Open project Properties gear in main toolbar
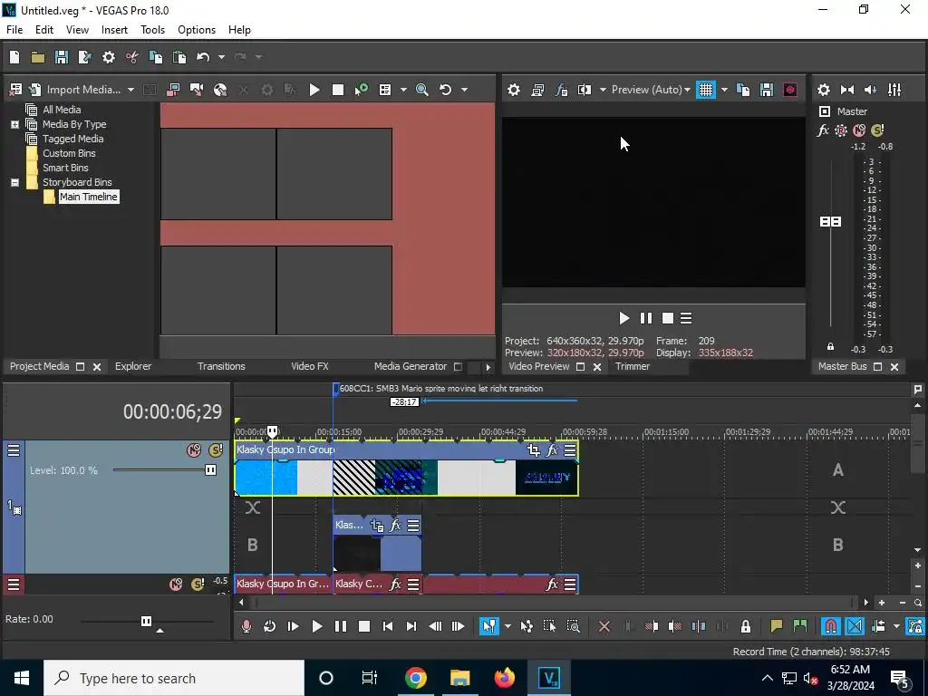The width and height of the screenshot is (928, 696). pos(109,57)
